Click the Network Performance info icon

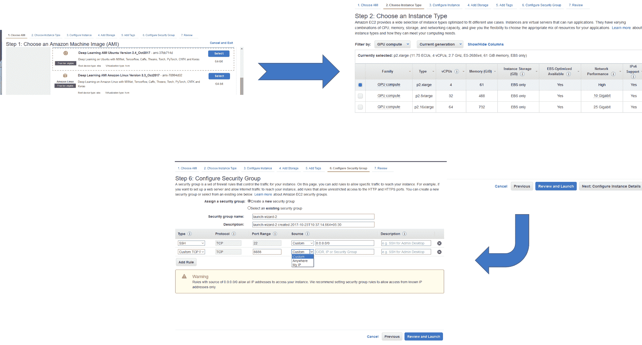click(613, 74)
